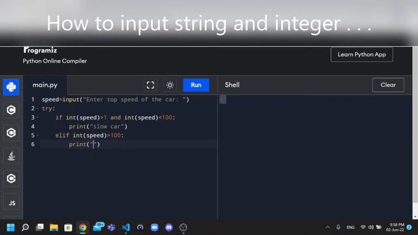Click the 'print("slow car")' line
418x235 pixels.
tap(98, 127)
